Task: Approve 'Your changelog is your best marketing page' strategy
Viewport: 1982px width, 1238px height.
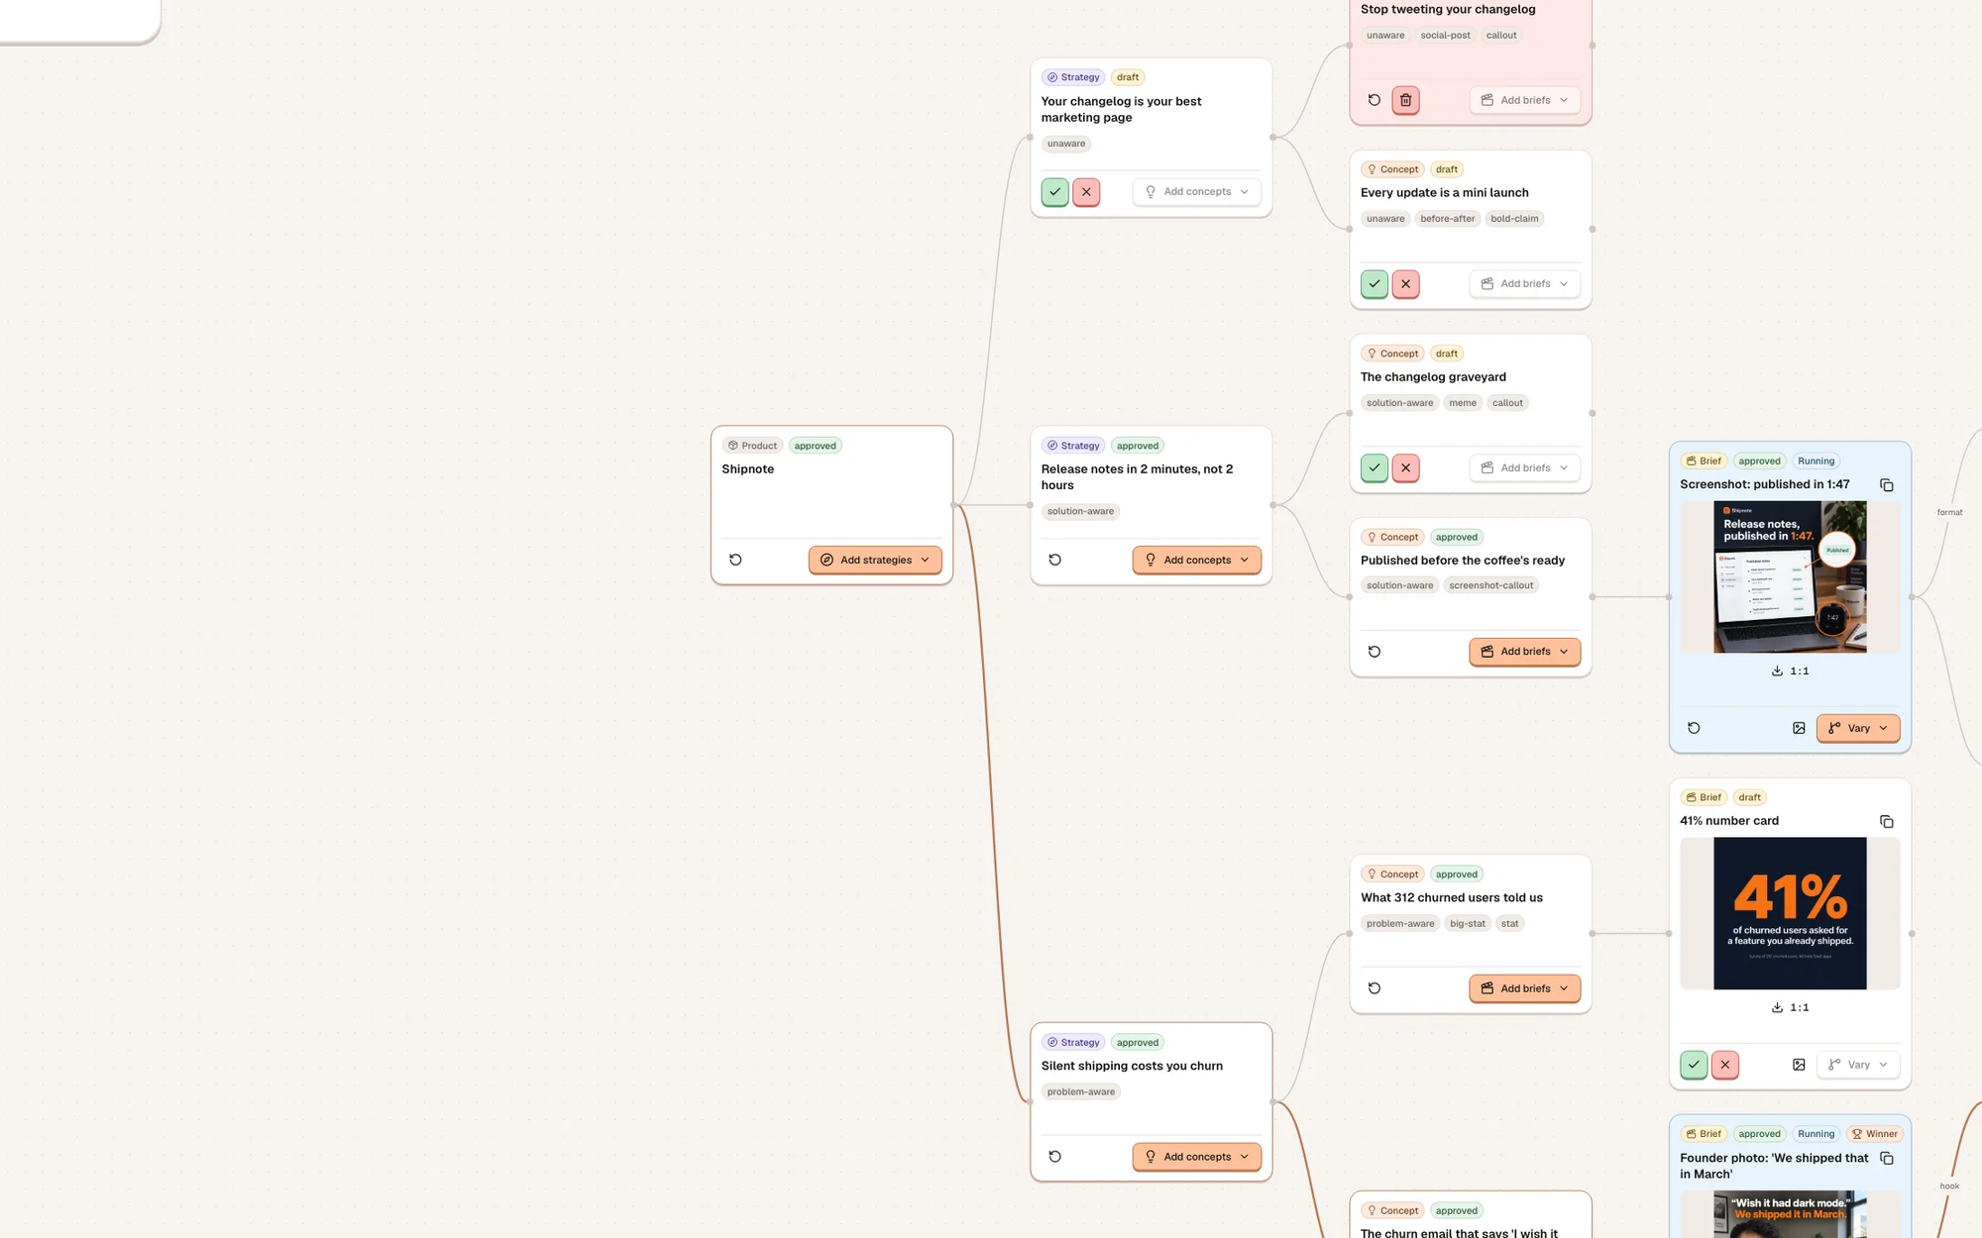Action: click(x=1054, y=192)
